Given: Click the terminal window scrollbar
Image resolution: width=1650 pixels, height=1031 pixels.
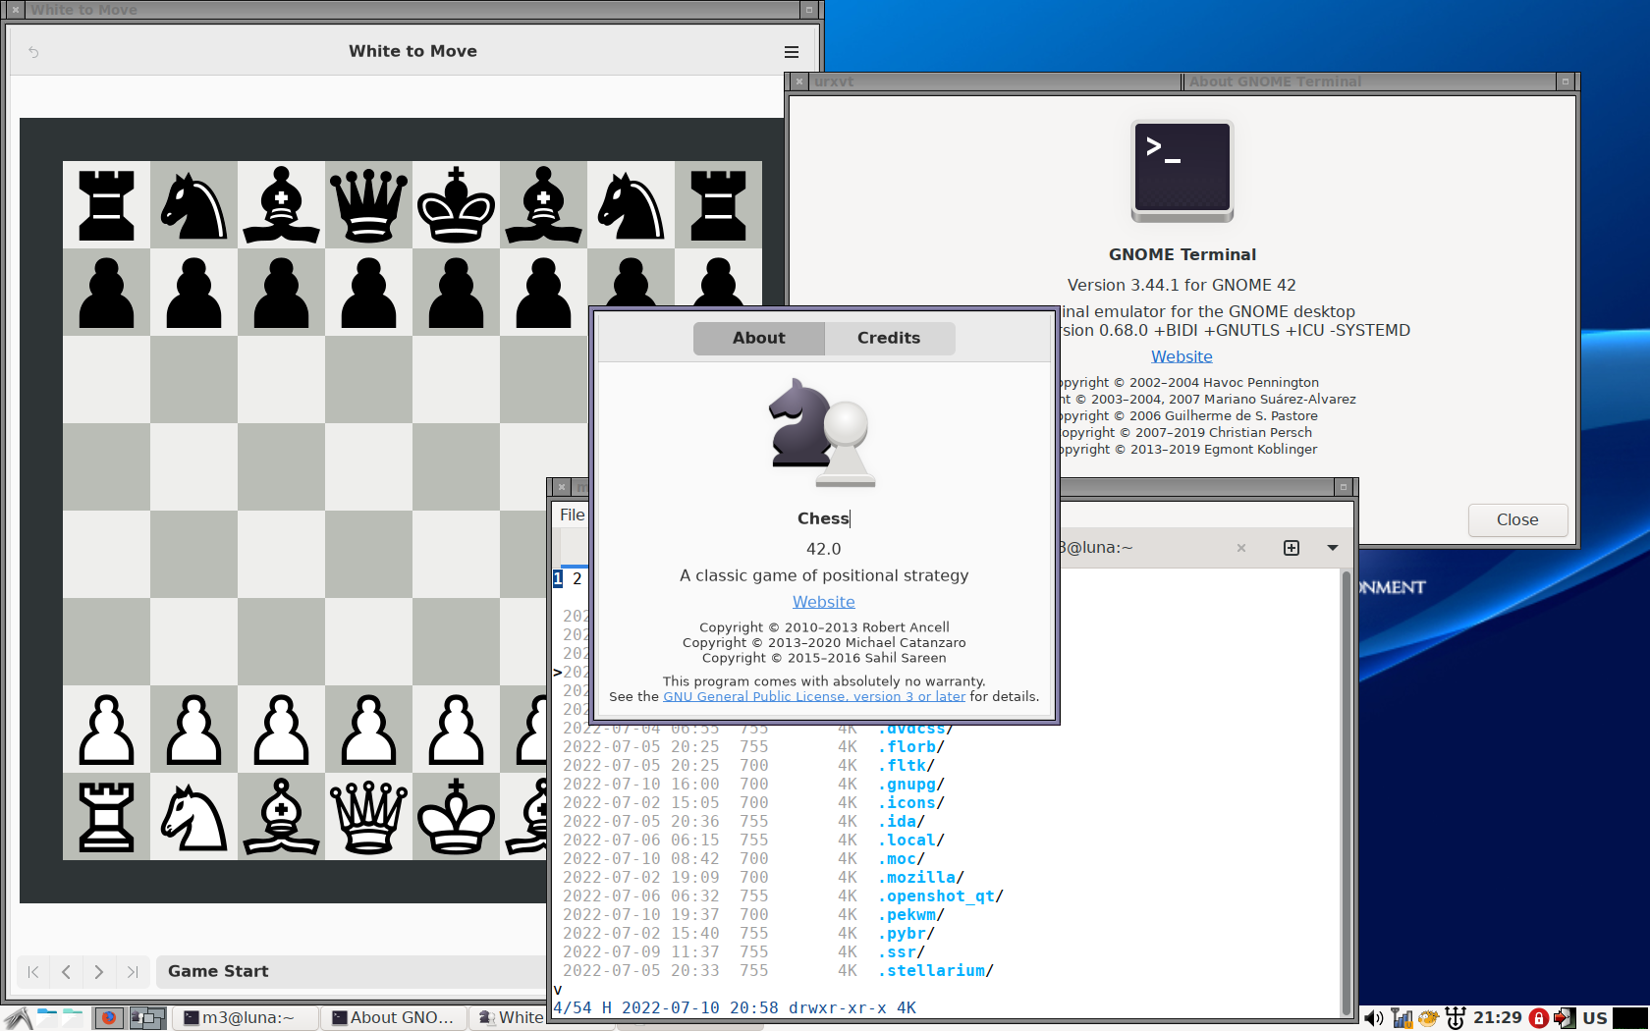Looking at the screenshot, I should coord(1346,793).
